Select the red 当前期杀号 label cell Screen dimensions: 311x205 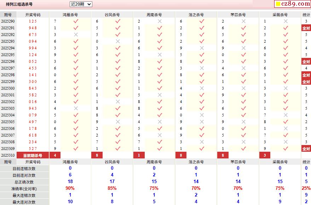(33, 156)
